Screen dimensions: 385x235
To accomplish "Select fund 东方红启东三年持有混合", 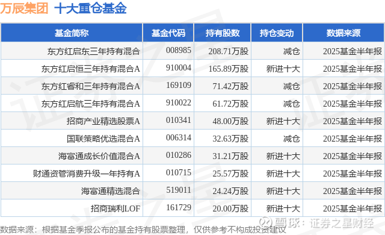I will pyautogui.click(x=94, y=51).
